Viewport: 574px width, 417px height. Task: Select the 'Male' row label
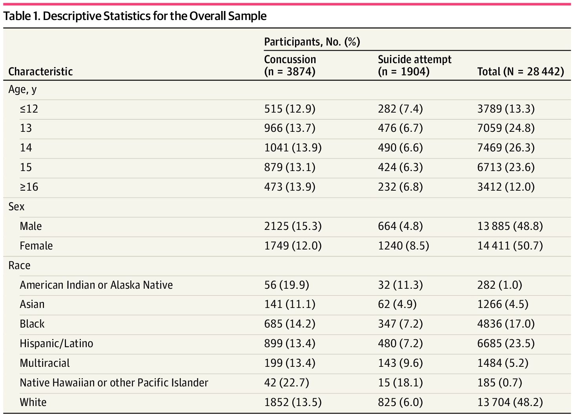pyautogui.click(x=31, y=226)
